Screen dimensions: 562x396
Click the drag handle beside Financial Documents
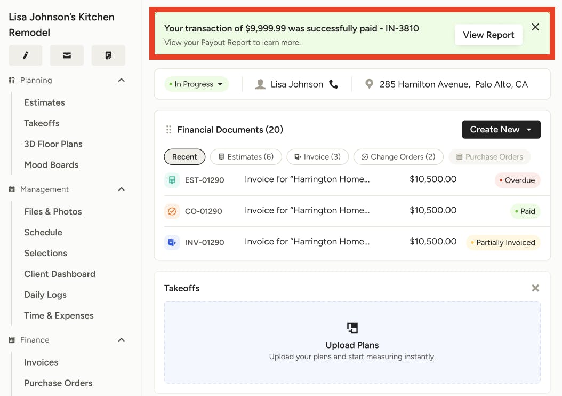[168, 130]
